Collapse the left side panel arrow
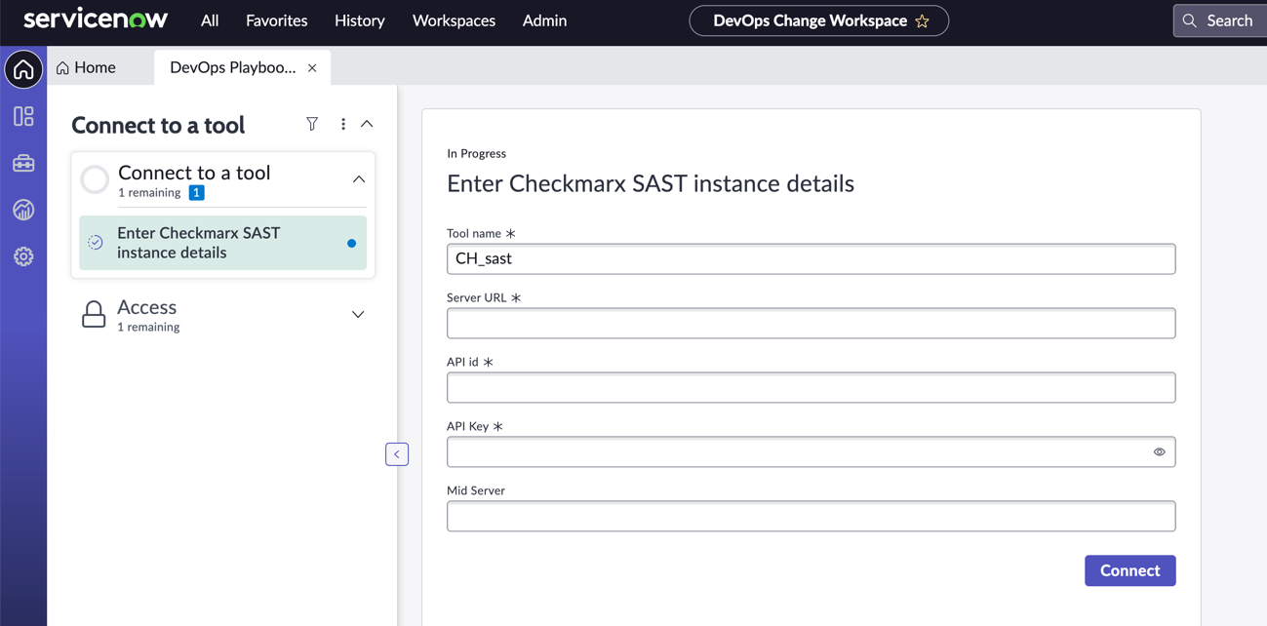The width and height of the screenshot is (1267, 626). tap(397, 454)
